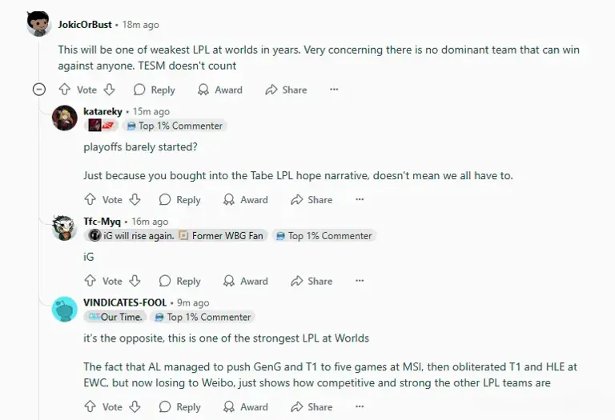Upvote katareky's comment
Screen dimensions: 615x420
point(90,199)
